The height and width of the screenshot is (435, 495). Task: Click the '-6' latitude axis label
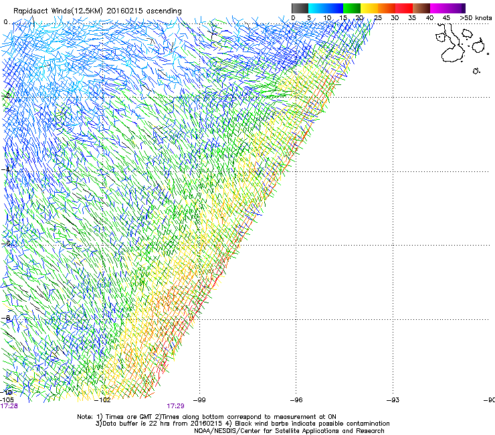pos(5,244)
